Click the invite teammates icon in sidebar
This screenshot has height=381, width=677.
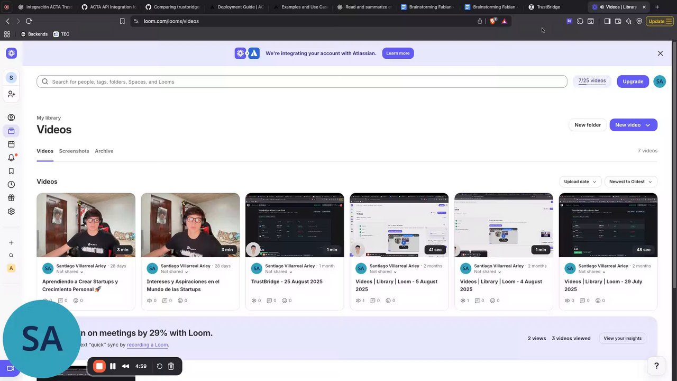(x=11, y=94)
